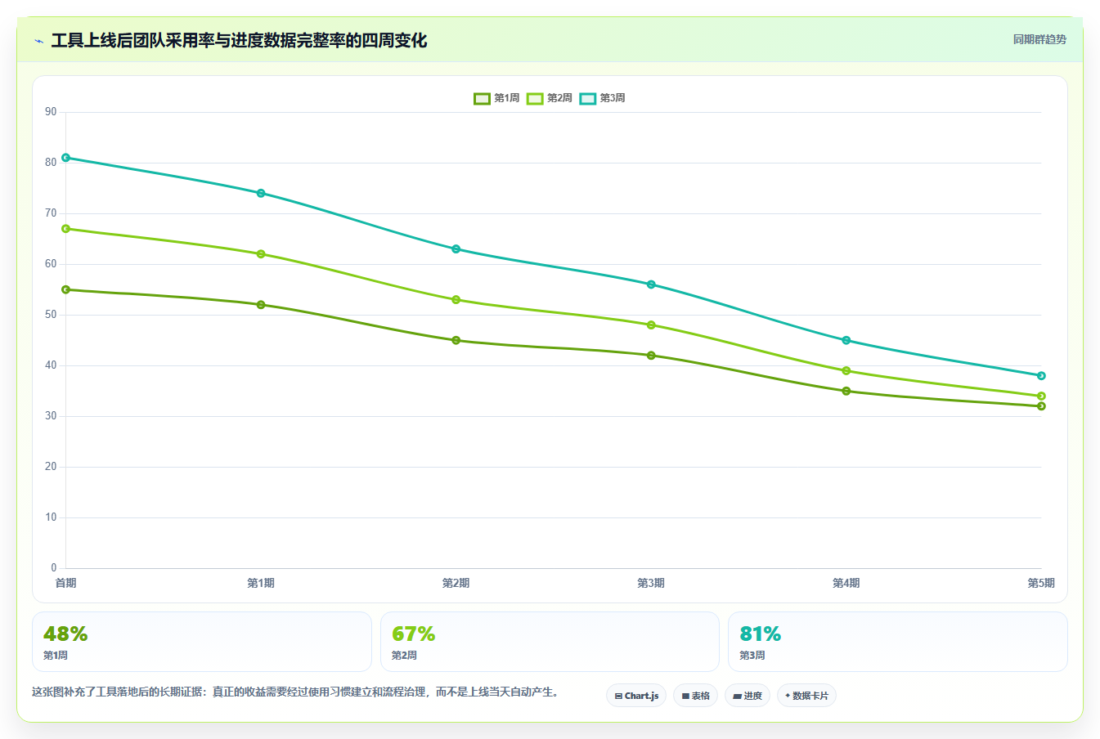Click the 同期群趋势 label in the header
The width and height of the screenshot is (1100, 739).
1039,39
